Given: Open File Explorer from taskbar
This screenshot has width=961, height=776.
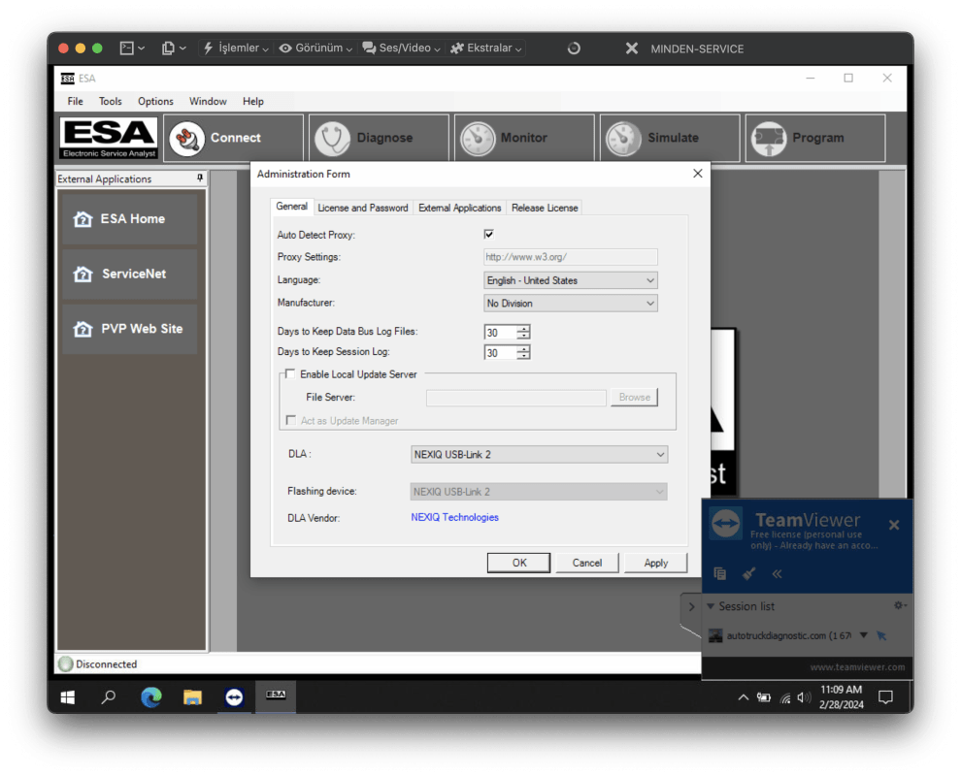Looking at the screenshot, I should 192,697.
